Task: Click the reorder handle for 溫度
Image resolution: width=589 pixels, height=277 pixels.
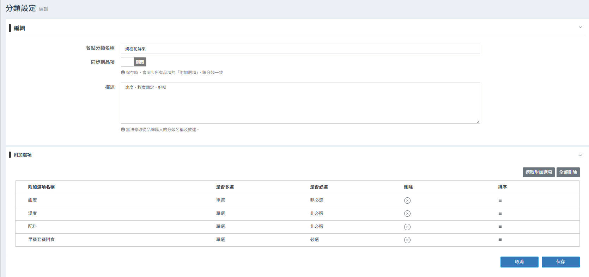Action: click(500, 214)
